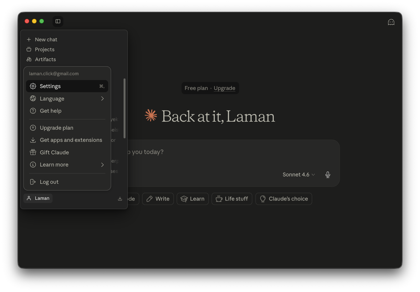Click the Log out door icon
This screenshot has height=292, width=420.
(33, 182)
